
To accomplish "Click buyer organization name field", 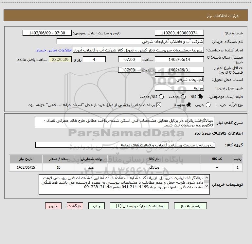I will pyautogui.click(x=130, y=41).
